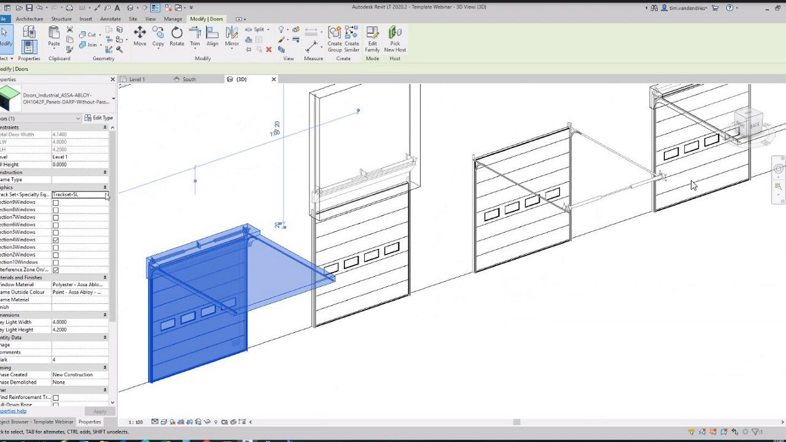Open the Track Set value dropdown
786x442 pixels.
point(106,195)
